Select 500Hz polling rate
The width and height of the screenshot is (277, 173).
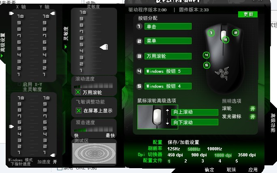click(x=194, y=149)
